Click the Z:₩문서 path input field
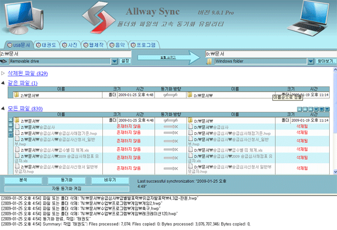Image resolution: width=337 pixels, height=230 pixels. (66, 54)
